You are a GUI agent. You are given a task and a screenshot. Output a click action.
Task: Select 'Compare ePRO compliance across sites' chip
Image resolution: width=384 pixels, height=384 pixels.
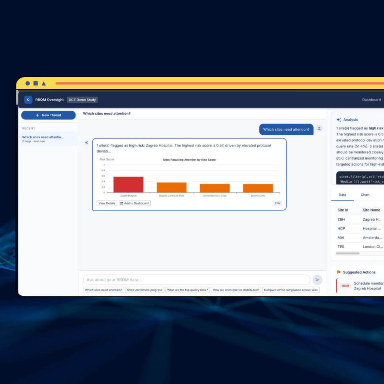pos(291,290)
